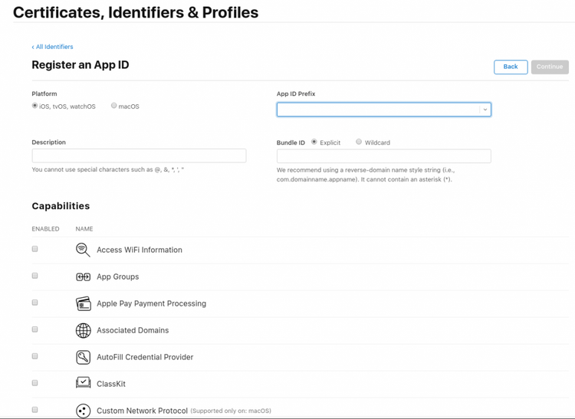
Task: Click the Associated Domains label
Action: pos(133,330)
